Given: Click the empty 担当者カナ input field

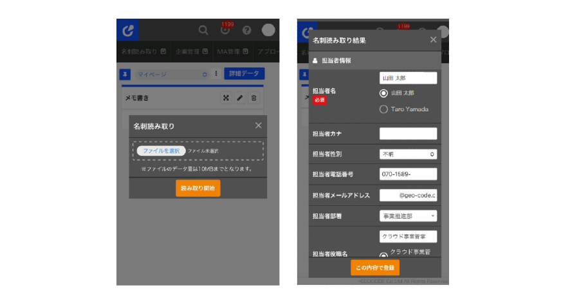Looking at the screenshot, I should point(408,134).
